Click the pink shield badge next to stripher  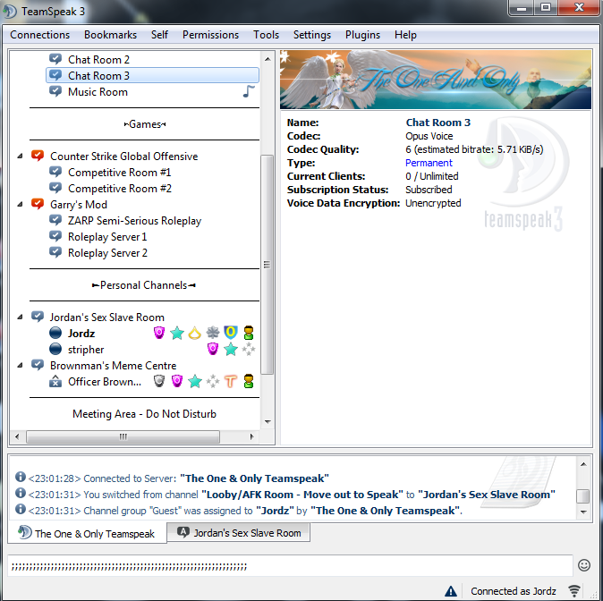pyautogui.click(x=213, y=349)
